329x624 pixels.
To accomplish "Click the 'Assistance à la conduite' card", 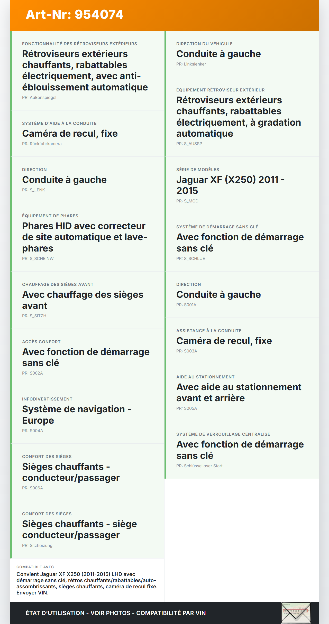I will [242, 341].
